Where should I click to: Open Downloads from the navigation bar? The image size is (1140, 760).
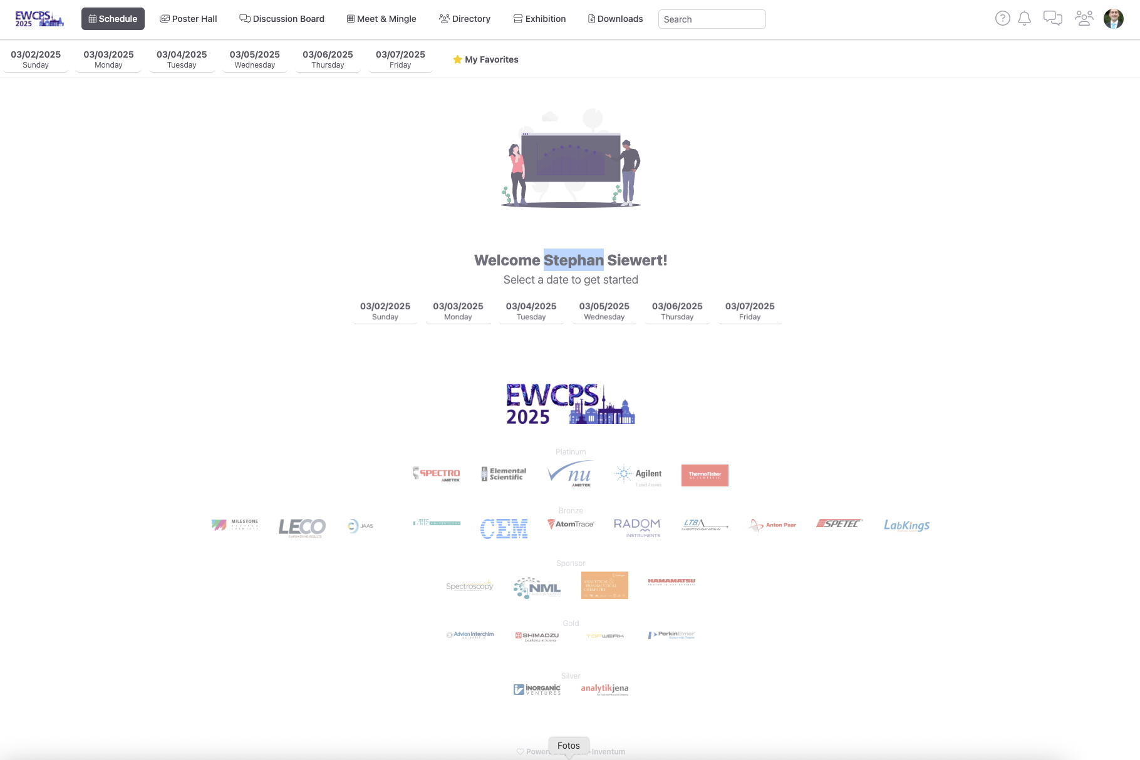coord(614,19)
